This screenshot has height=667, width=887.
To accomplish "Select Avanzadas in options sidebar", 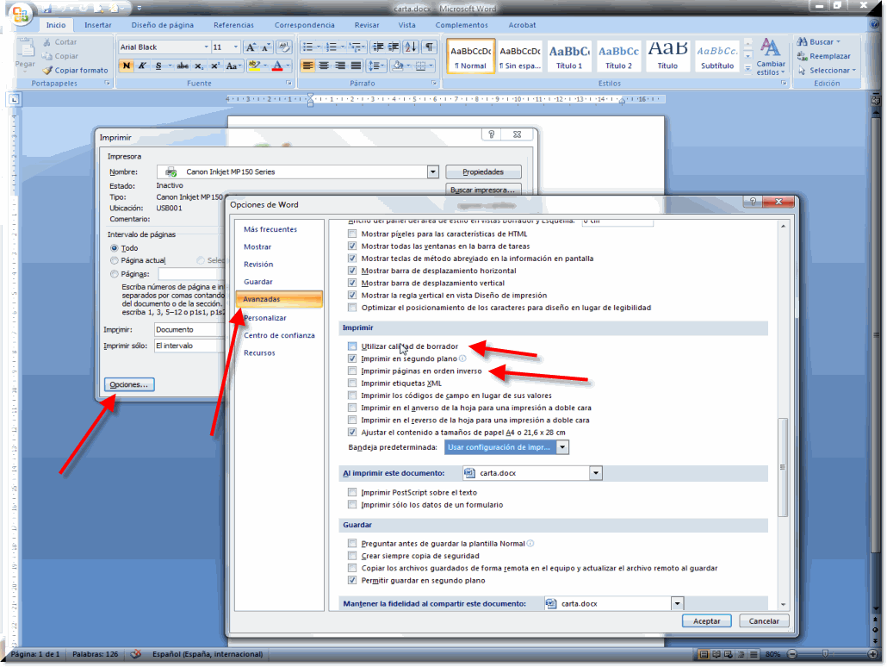I will tap(277, 299).
